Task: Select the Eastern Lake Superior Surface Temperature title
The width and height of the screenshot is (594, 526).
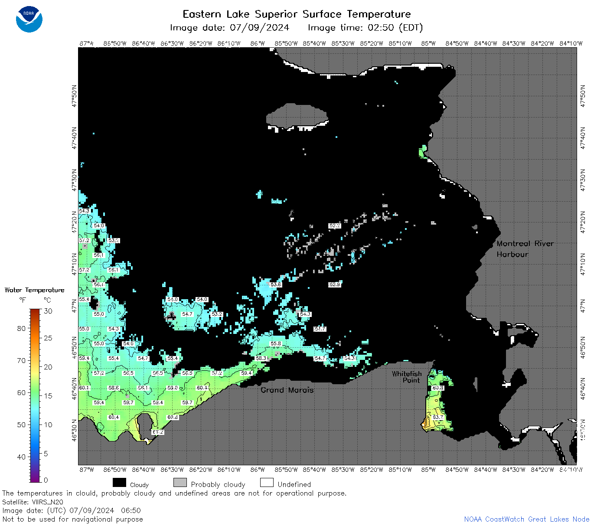Action: (x=297, y=14)
